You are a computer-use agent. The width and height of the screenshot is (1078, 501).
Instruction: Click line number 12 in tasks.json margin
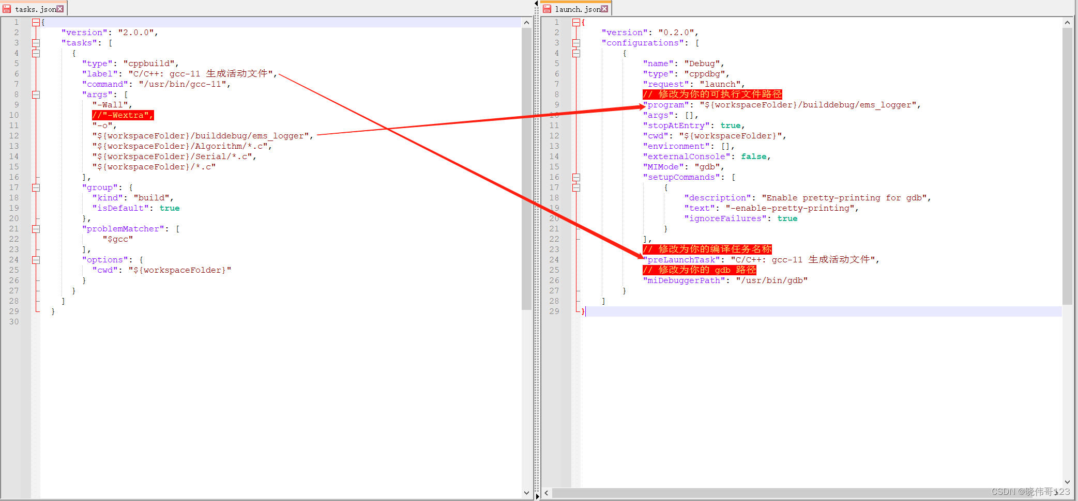point(14,136)
